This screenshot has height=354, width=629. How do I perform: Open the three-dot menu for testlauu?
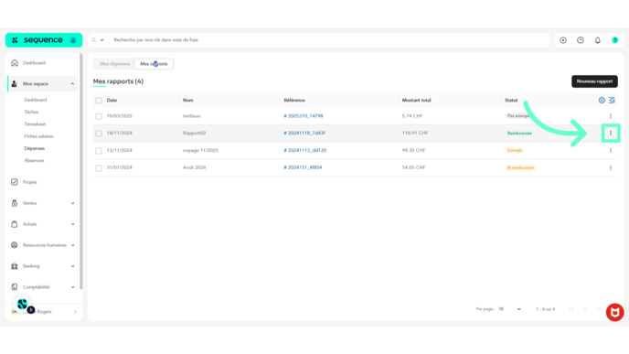tap(611, 116)
